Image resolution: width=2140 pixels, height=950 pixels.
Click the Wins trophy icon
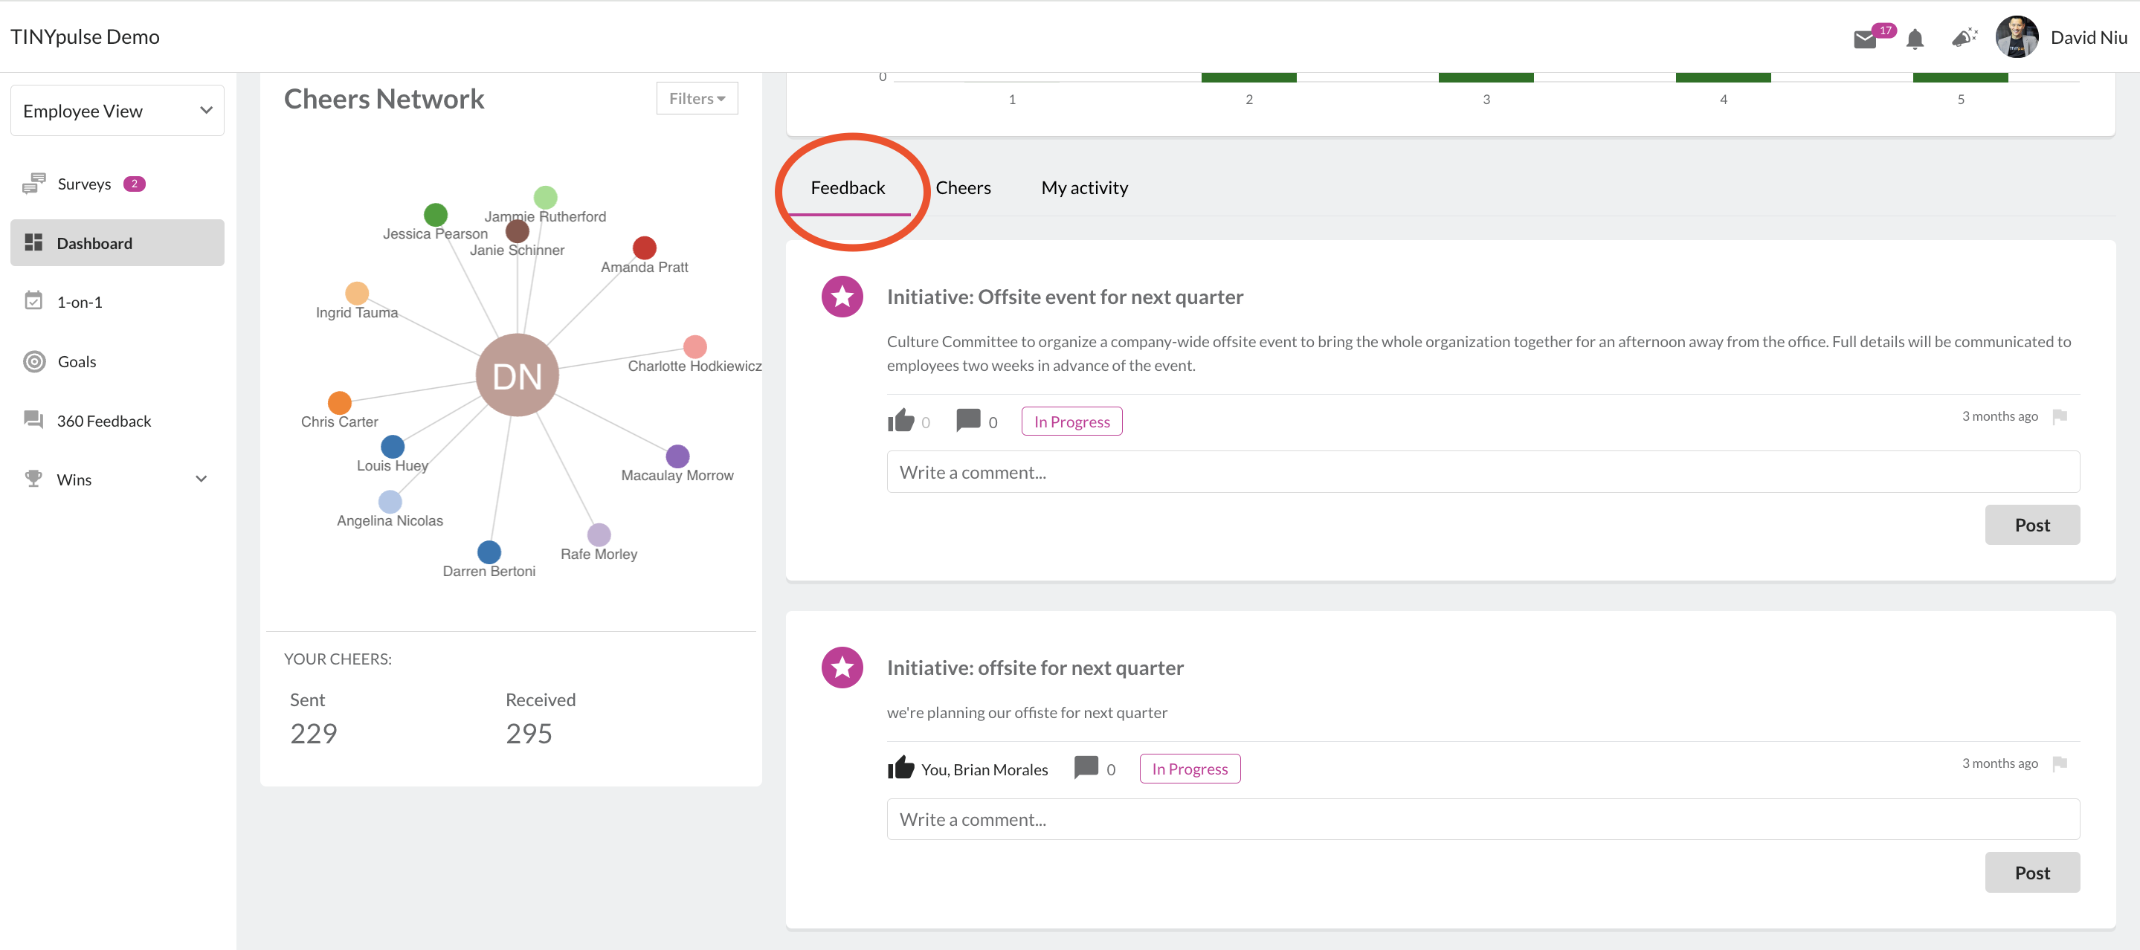34,478
